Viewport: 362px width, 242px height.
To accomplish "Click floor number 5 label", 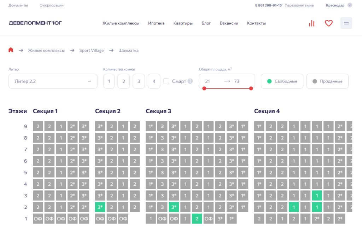I will click(25, 173).
